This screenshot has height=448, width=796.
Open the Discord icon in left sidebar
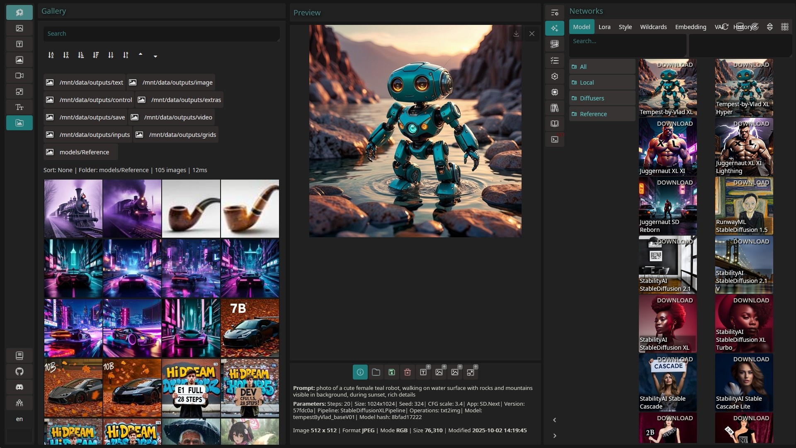(19, 387)
